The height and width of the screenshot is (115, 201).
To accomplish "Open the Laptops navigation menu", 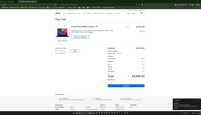I will click(79, 13).
